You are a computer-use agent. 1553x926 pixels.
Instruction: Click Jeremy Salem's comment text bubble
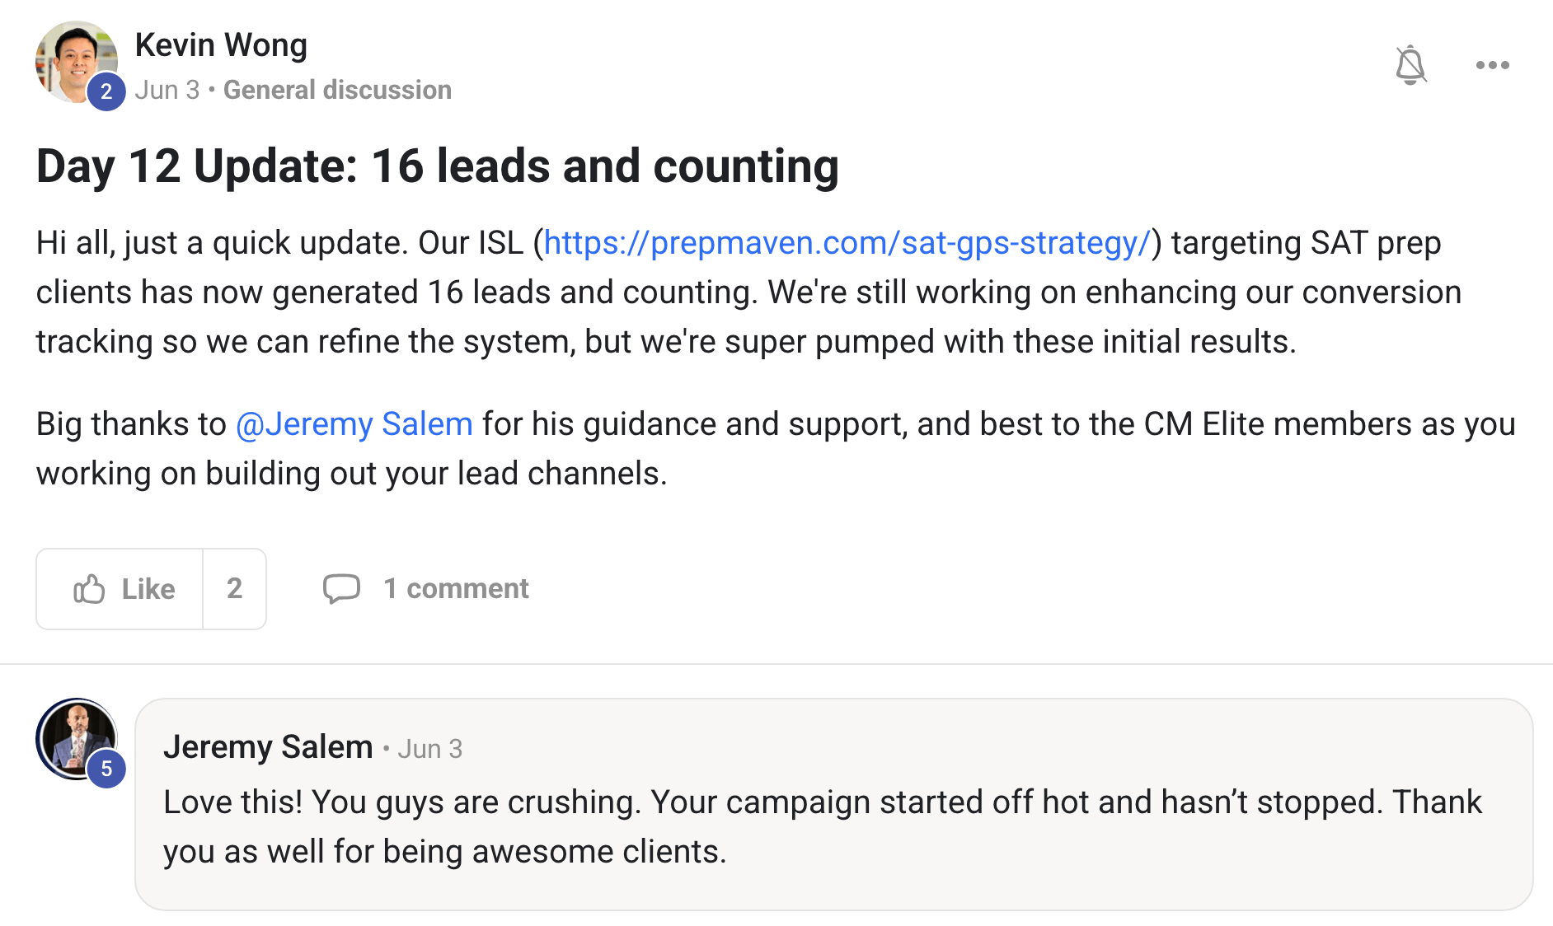[824, 827]
